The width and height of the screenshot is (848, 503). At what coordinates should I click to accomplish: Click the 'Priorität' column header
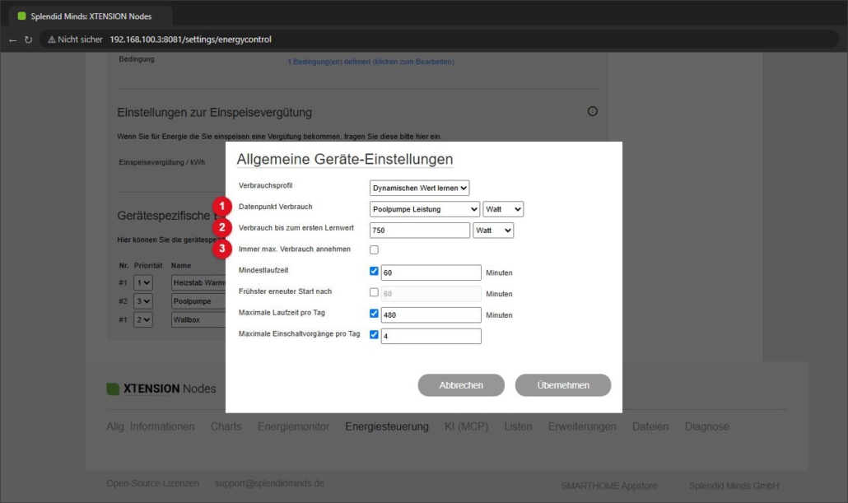coord(148,266)
